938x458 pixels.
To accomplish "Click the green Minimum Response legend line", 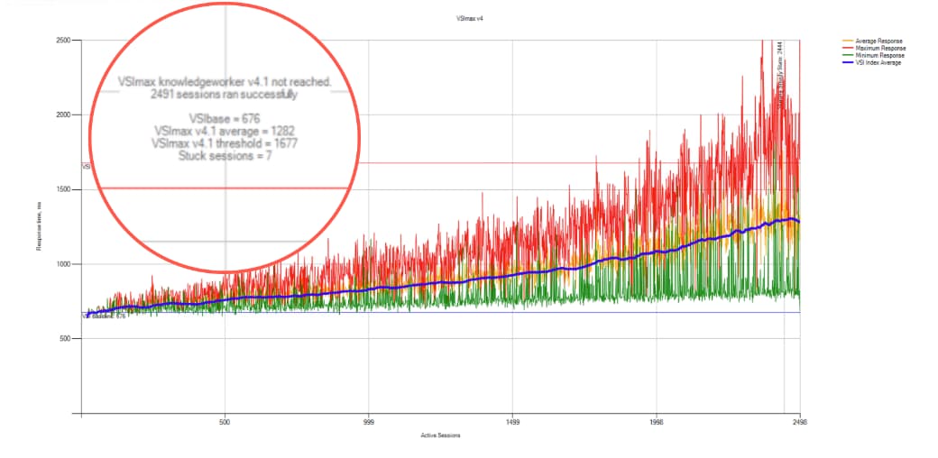I will click(848, 55).
